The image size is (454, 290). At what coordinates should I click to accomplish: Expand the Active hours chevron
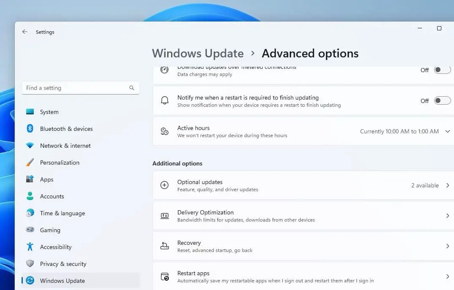click(448, 131)
